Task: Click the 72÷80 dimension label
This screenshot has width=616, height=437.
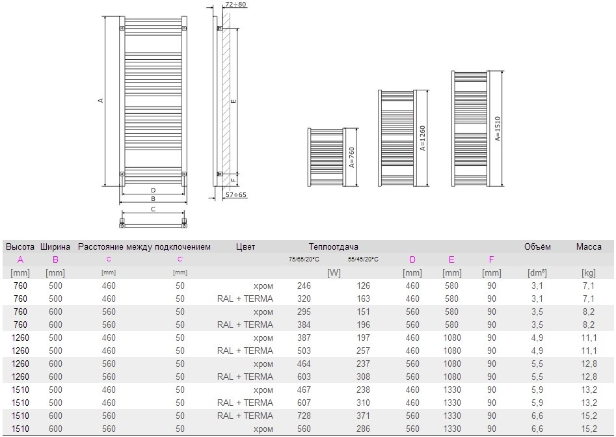Action: [235, 5]
